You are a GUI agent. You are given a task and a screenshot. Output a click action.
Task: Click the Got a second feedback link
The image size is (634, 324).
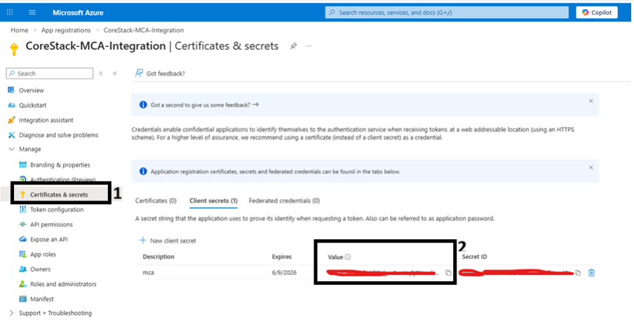tap(205, 104)
